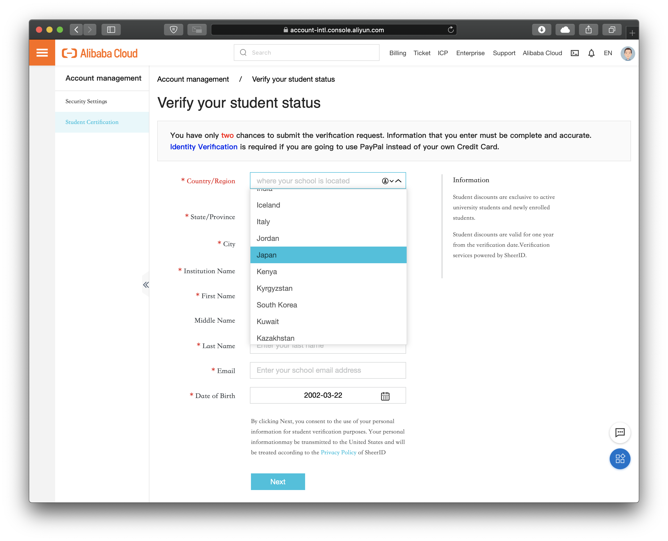Image resolution: width=668 pixels, height=541 pixels.
Task: Follow the Identity Verification link
Action: 204,147
